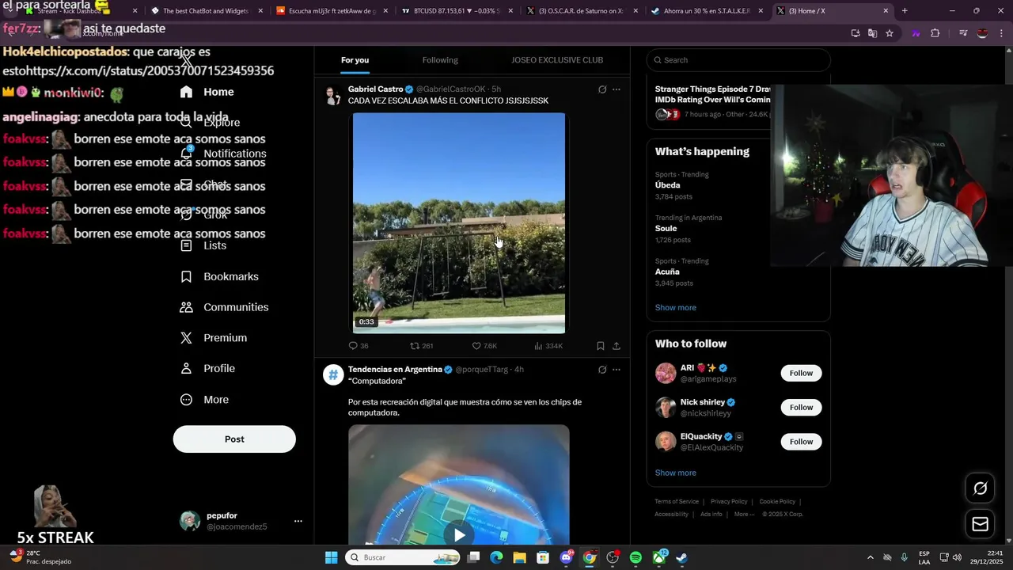Viewport: 1013px width, 570px height.
Task: Open Premium in the X sidebar
Action: pos(214,338)
